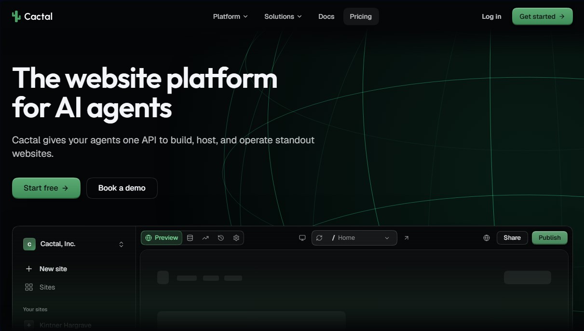Click the grid icon next to Sites
This screenshot has height=331, width=584.
click(29, 287)
